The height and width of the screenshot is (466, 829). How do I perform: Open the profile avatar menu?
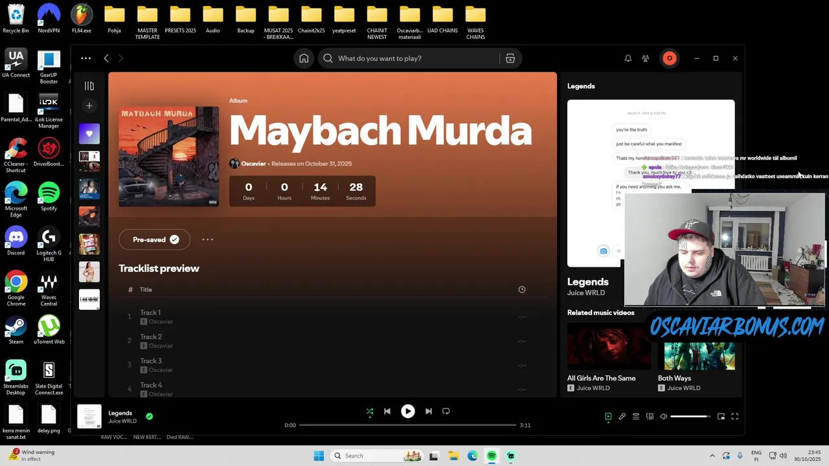(x=670, y=58)
